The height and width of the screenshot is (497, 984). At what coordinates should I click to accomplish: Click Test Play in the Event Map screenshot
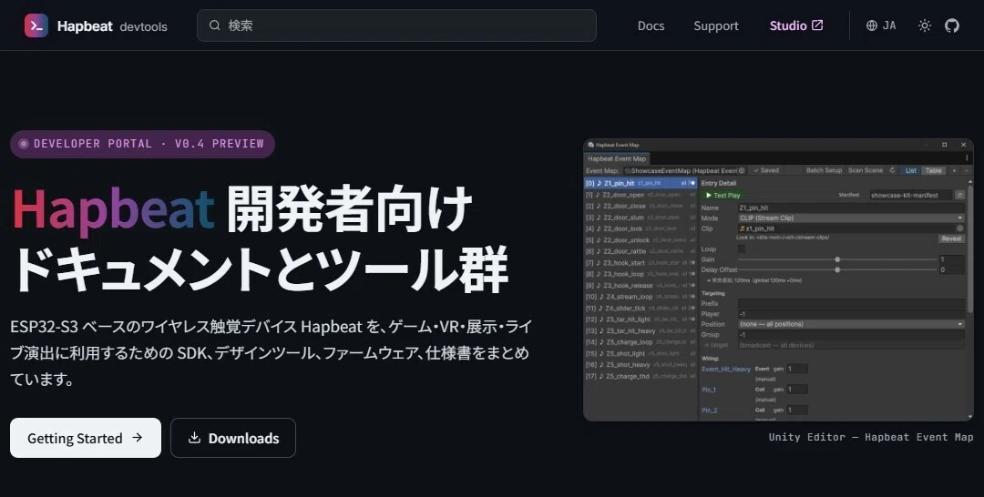tap(723, 196)
